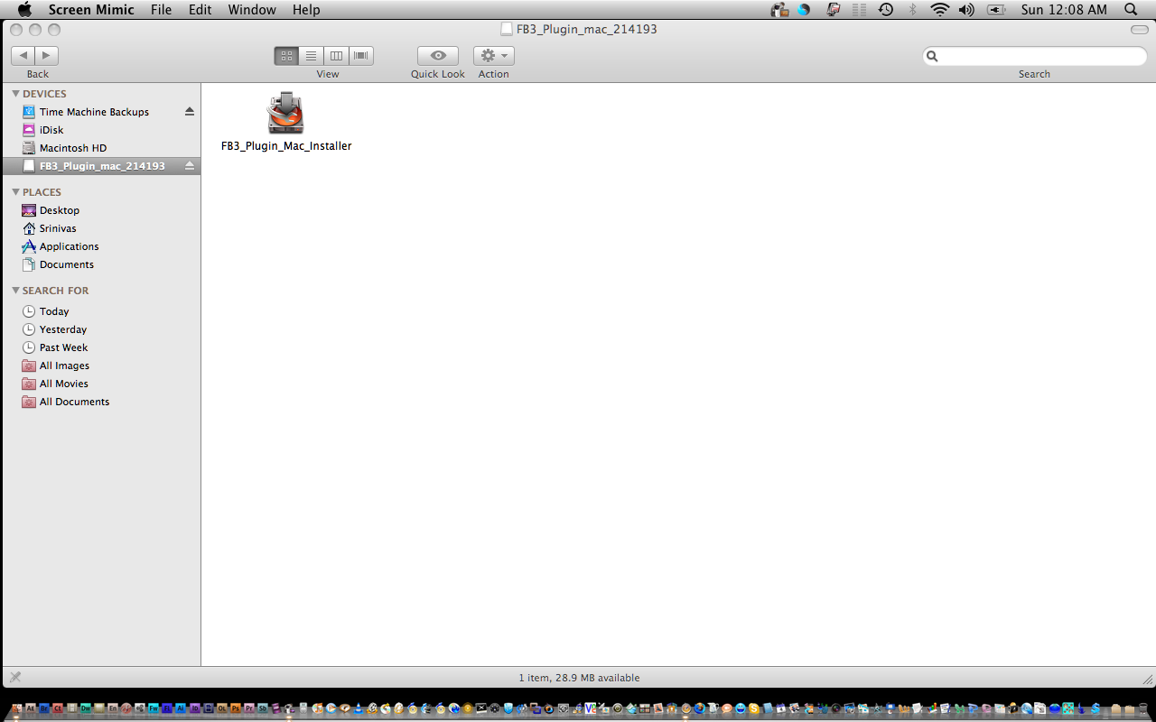Collapse the DEVICES section
1156x722 pixels.
pos(15,94)
